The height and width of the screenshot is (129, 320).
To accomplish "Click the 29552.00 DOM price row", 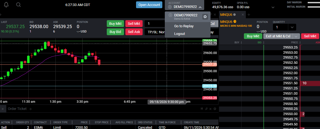I will [x=291, y=73].
